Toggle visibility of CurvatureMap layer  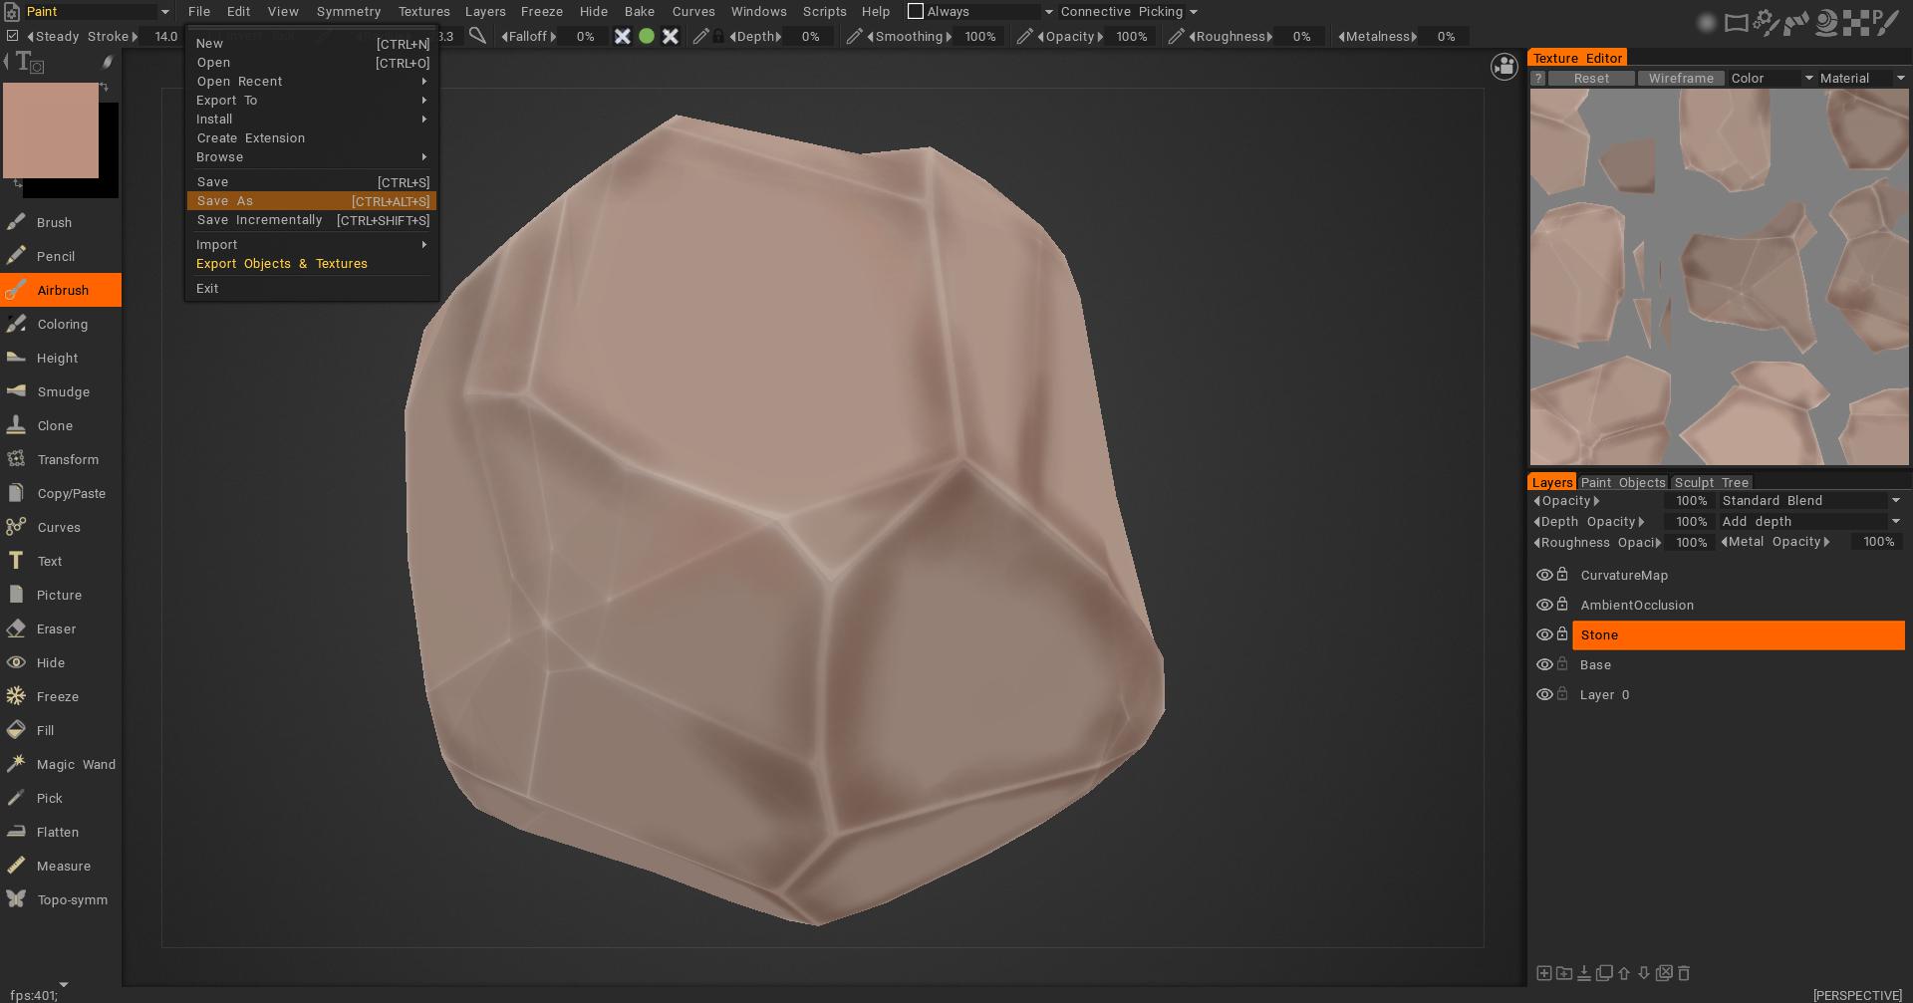pyautogui.click(x=1544, y=575)
